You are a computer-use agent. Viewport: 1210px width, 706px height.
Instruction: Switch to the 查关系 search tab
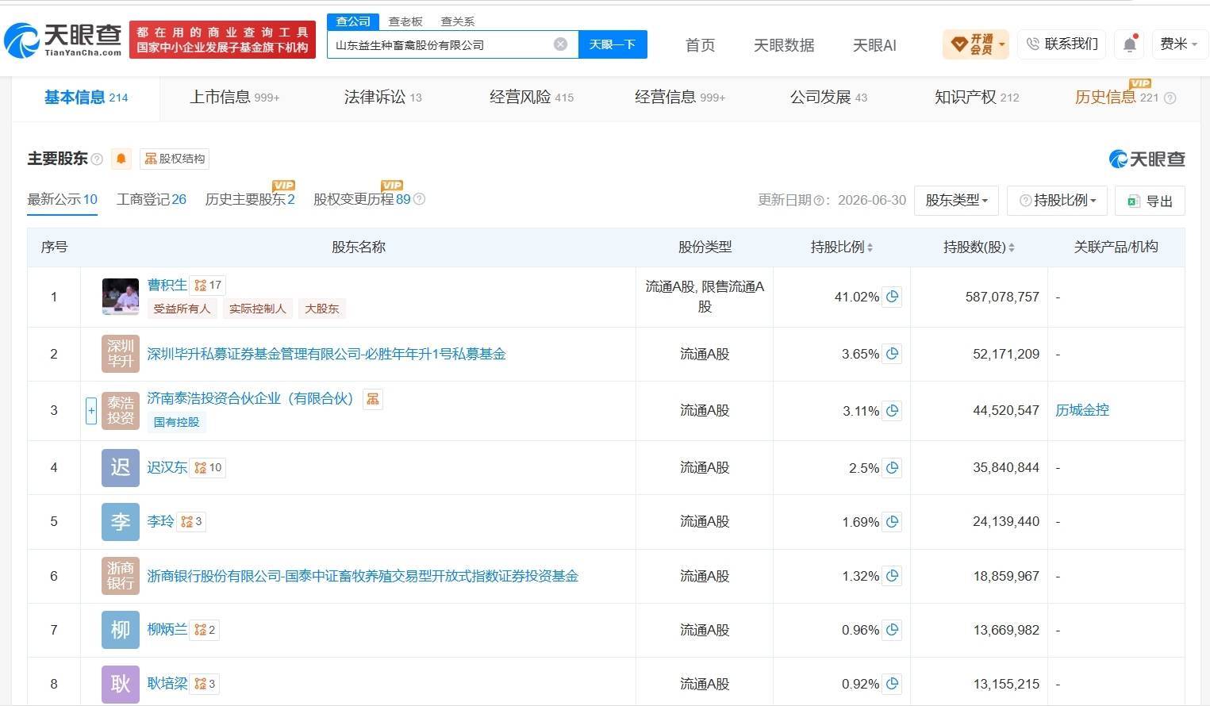(458, 21)
